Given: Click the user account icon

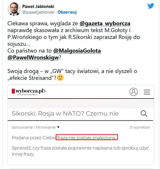Looking at the screenshot, I should pos(134,92).
